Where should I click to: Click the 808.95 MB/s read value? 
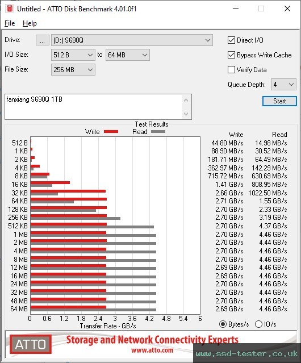[x=269, y=185]
